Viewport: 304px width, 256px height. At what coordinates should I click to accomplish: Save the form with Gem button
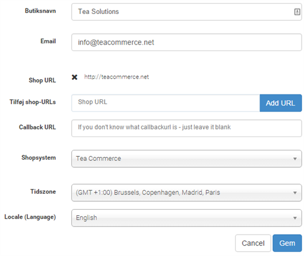pos(287,243)
